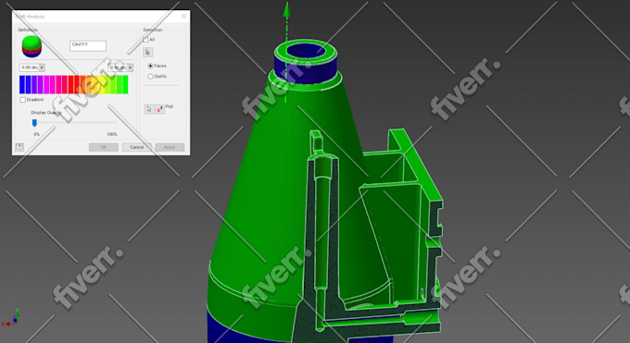The image size is (630, 343).
Task: Click the flip Pull direction icon
Action: [160, 109]
